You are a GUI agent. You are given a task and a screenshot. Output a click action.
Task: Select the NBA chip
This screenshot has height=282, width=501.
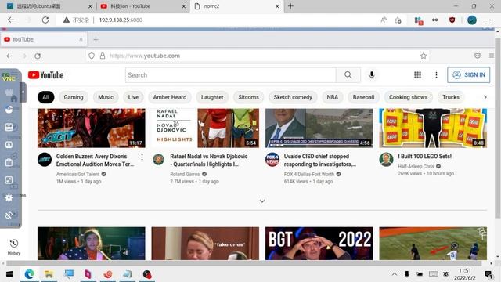pos(332,97)
